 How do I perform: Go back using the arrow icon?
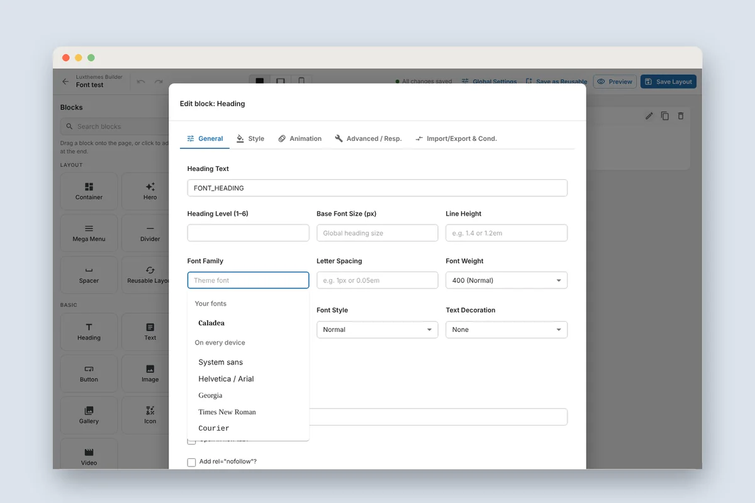pyautogui.click(x=65, y=82)
